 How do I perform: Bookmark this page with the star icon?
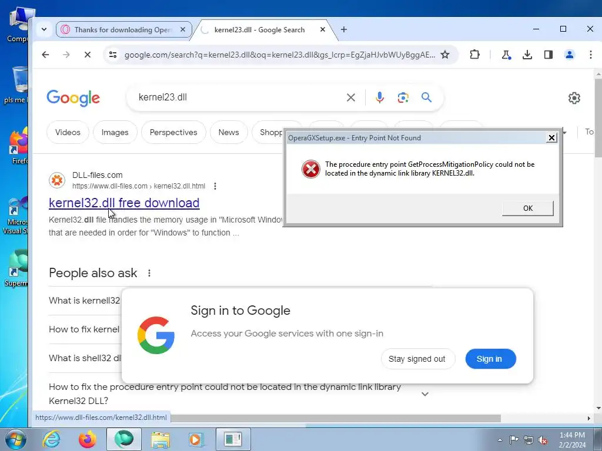tap(445, 55)
